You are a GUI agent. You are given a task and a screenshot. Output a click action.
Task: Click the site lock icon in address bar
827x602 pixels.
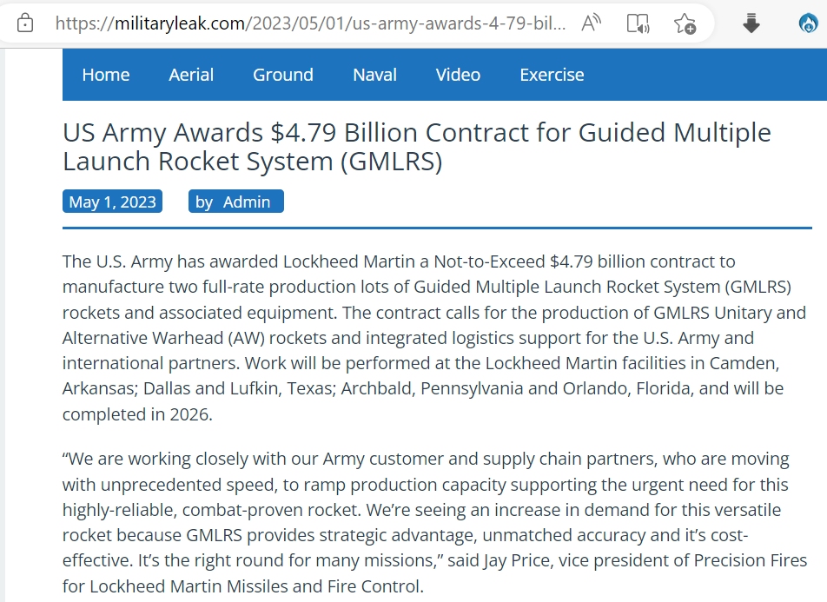(25, 23)
